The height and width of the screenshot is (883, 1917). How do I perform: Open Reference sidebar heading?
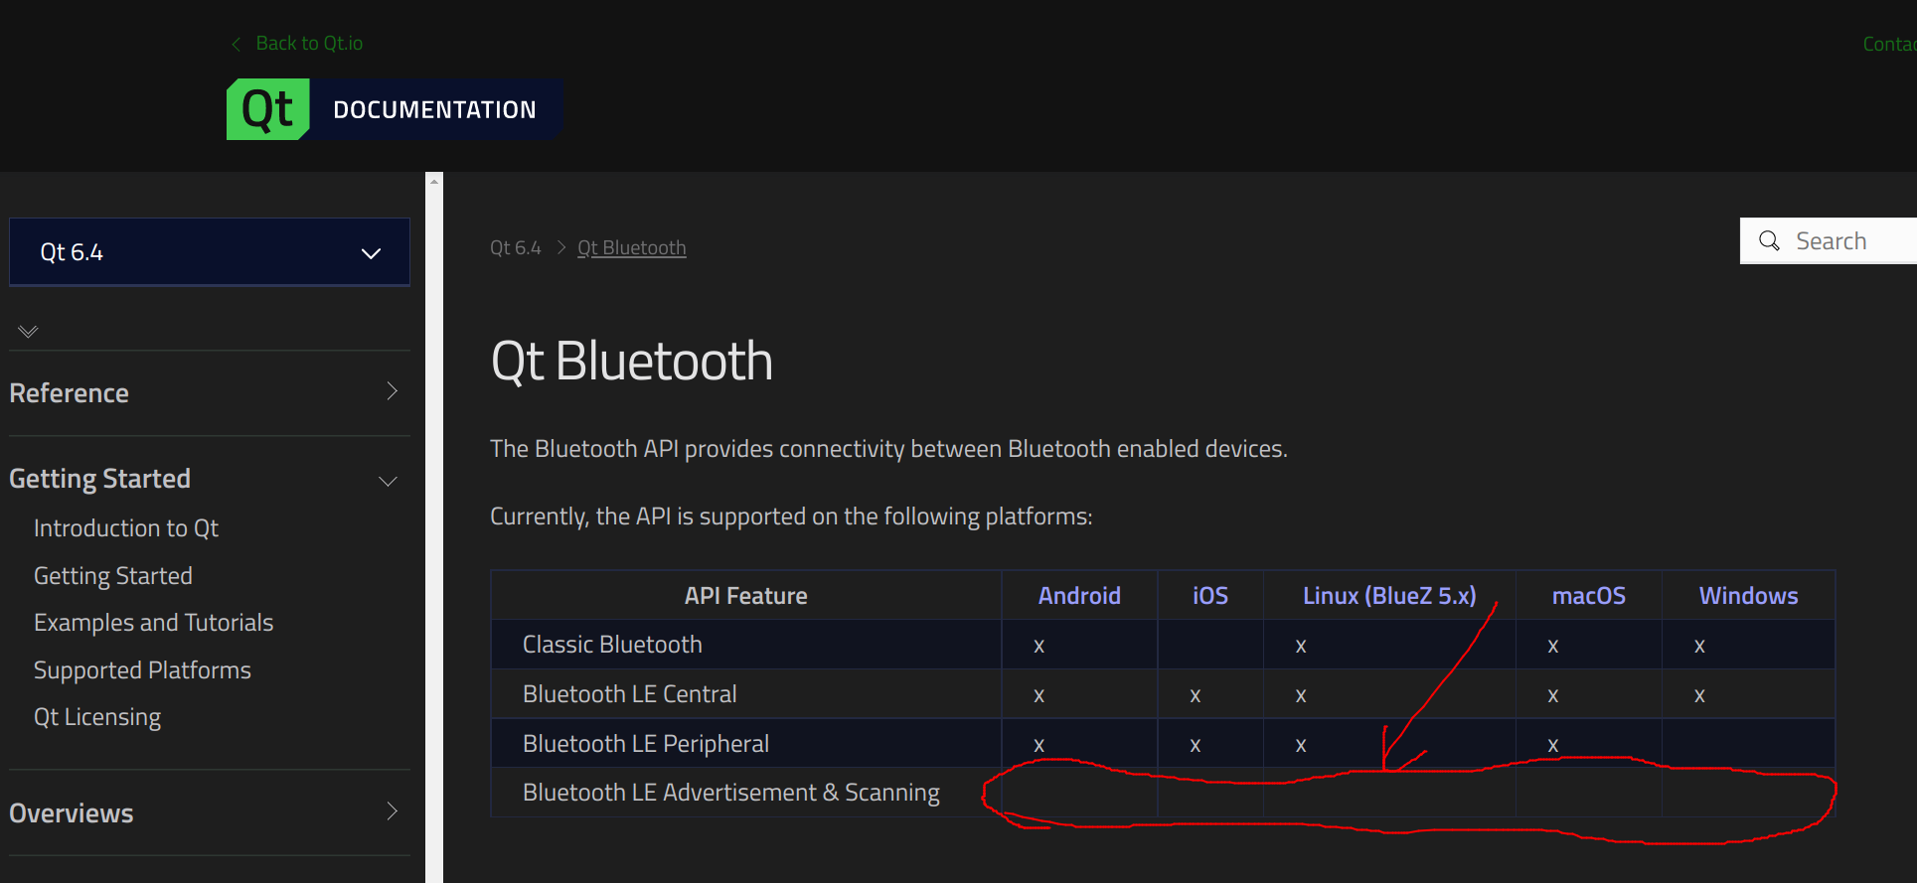[69, 393]
